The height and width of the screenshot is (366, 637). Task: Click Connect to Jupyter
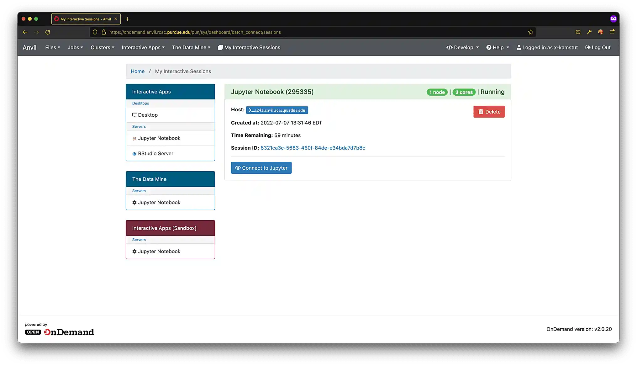pos(261,168)
